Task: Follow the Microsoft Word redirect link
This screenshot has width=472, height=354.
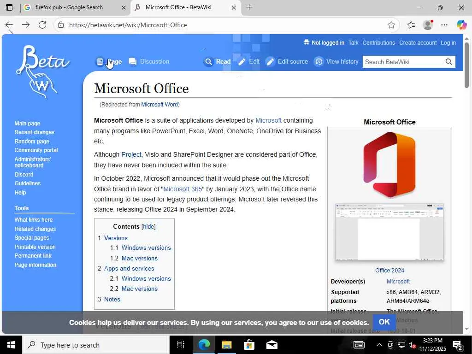Action: pyautogui.click(x=159, y=105)
